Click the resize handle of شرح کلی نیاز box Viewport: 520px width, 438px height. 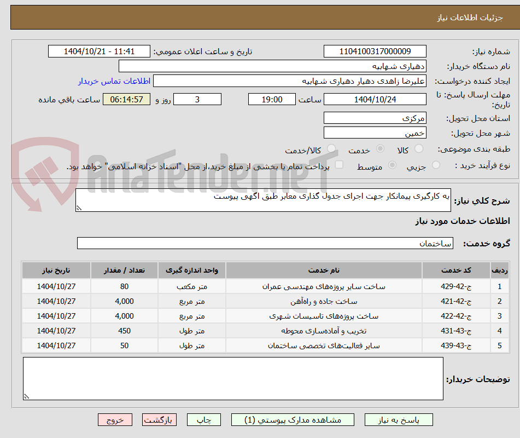point(79,208)
